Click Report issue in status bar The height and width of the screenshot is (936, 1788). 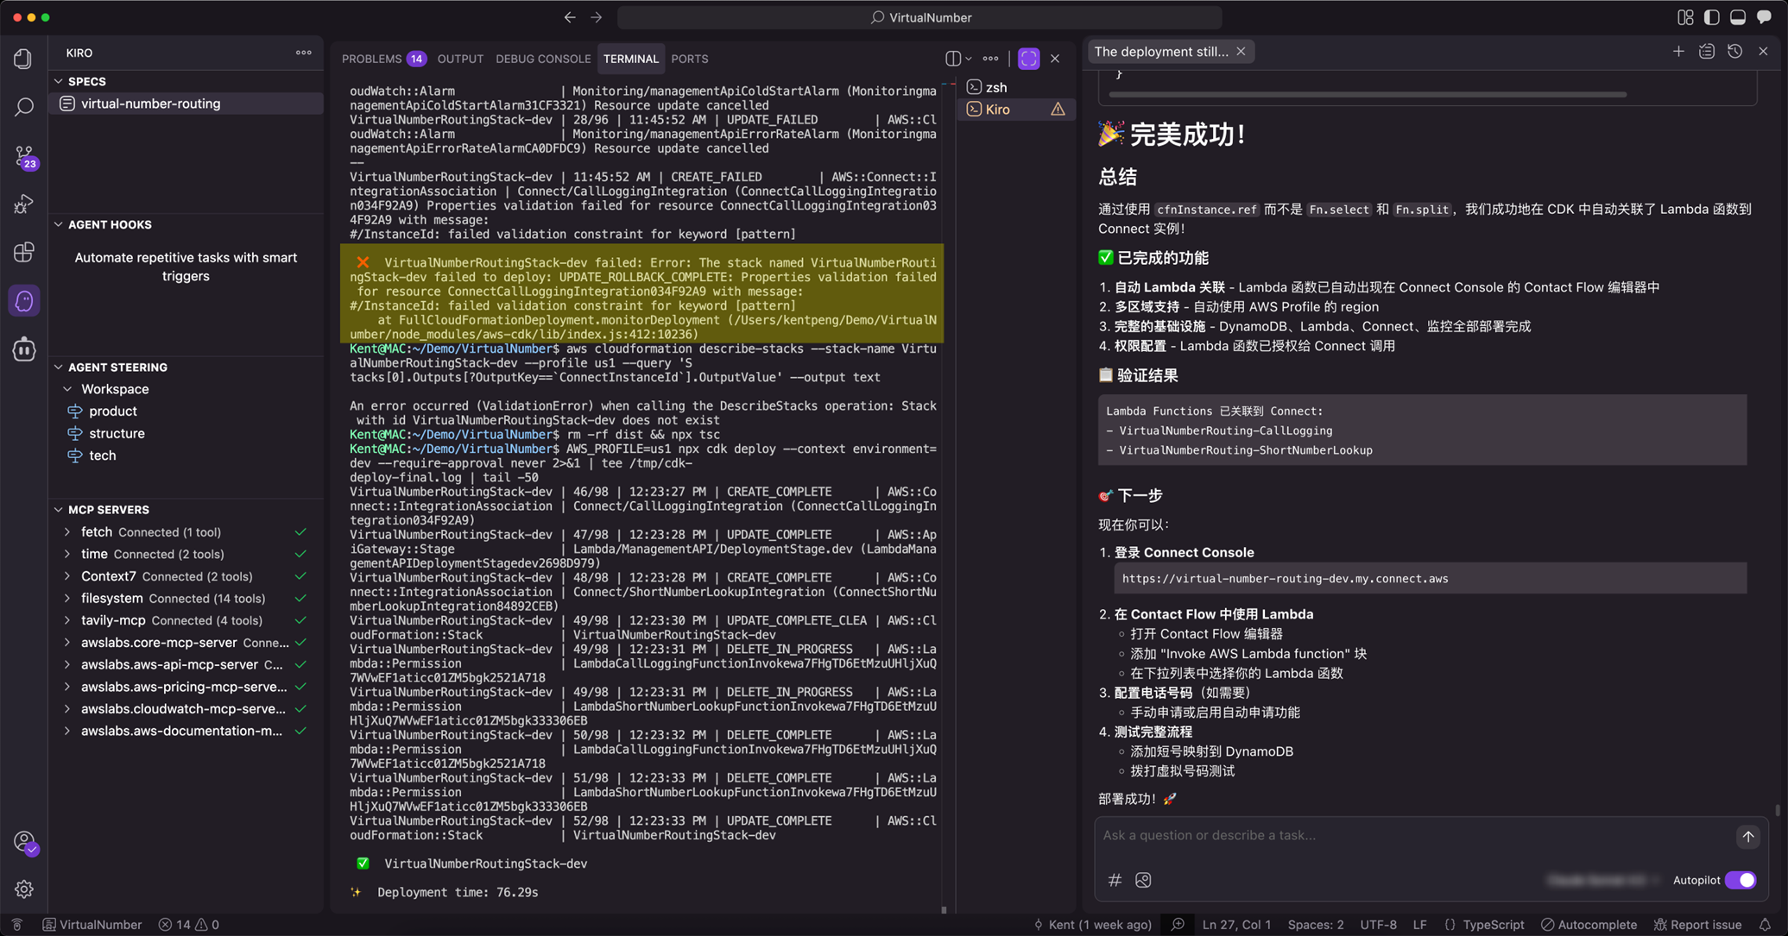tap(1697, 924)
